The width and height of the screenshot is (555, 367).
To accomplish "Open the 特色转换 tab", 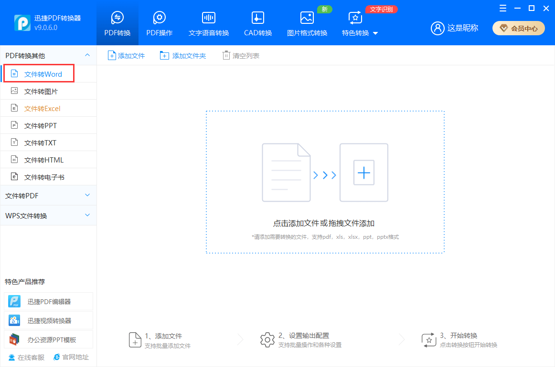I will point(355,24).
